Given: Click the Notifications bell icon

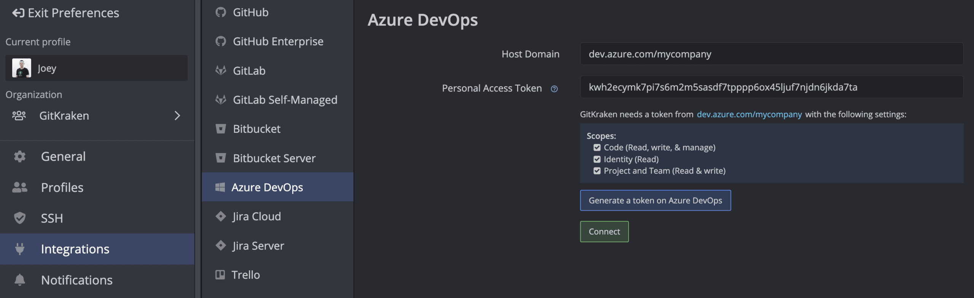Looking at the screenshot, I should (x=20, y=280).
